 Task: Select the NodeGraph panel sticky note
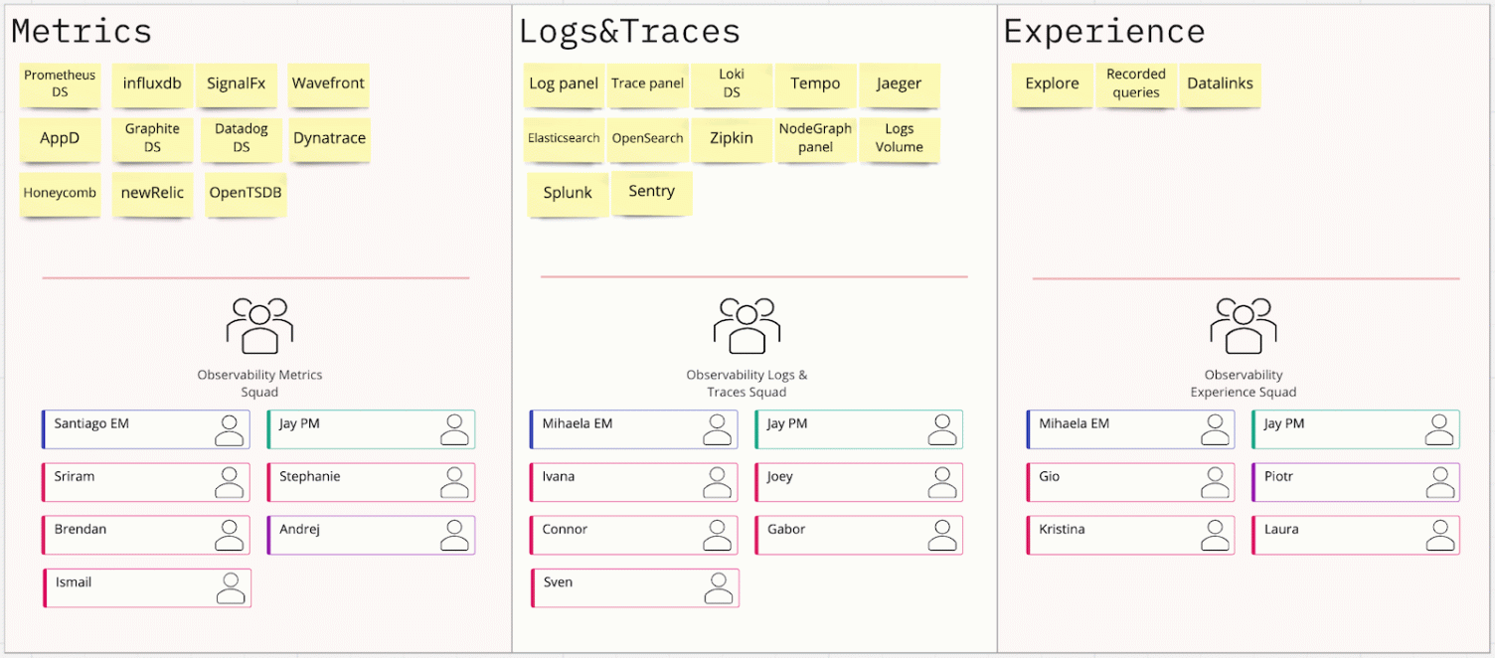click(815, 139)
